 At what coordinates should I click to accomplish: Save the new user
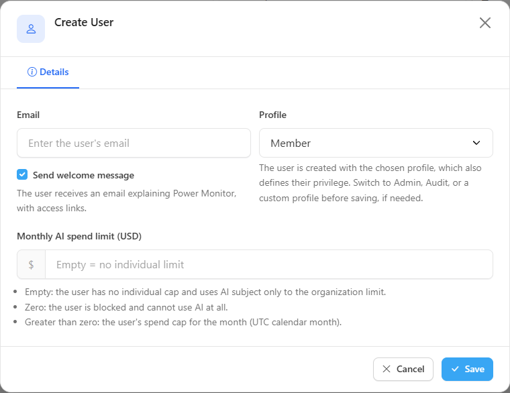click(467, 369)
